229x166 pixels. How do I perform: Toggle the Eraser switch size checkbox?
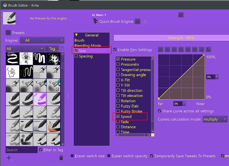[72, 156]
